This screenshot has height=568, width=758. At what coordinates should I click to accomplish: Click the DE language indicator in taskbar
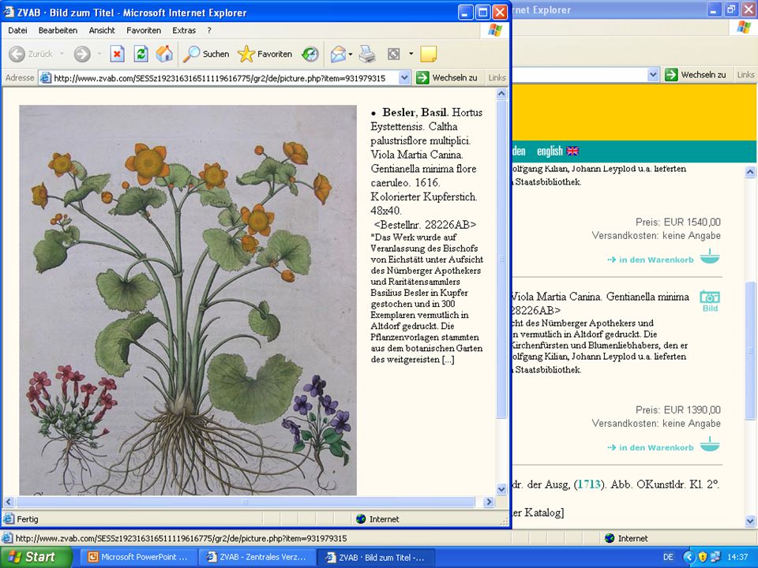668,557
